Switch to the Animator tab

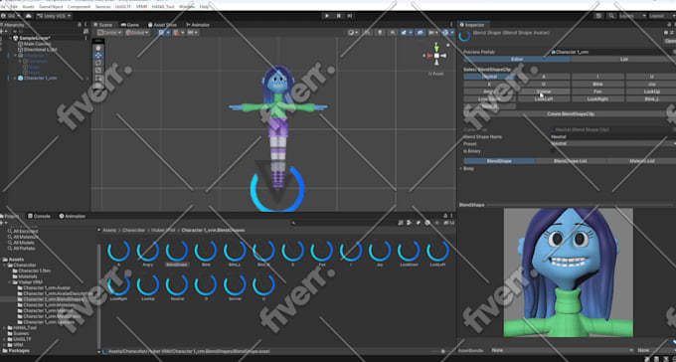click(x=198, y=25)
